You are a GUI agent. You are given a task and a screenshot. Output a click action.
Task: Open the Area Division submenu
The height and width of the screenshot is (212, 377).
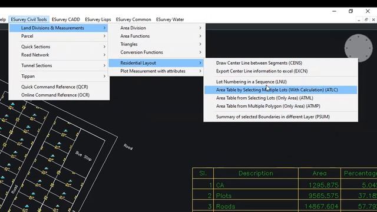coord(156,28)
